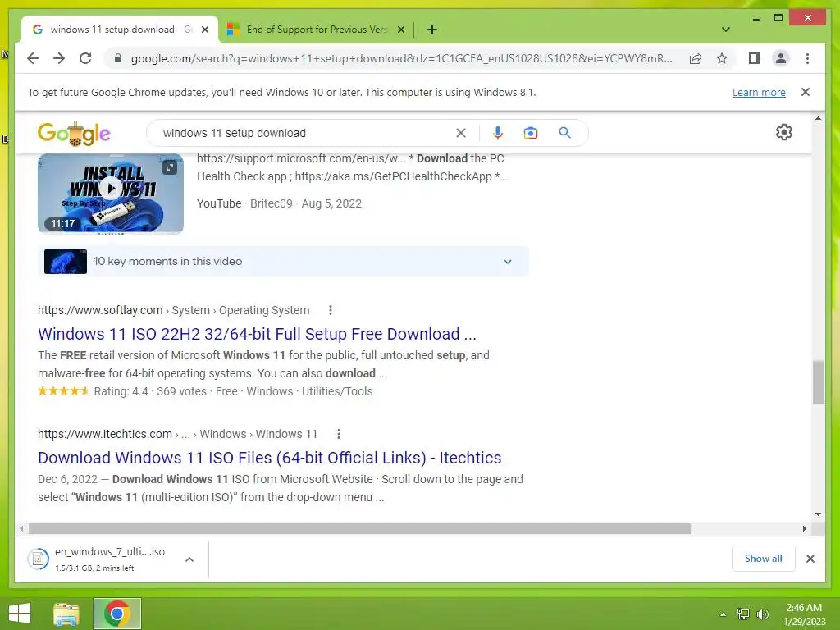This screenshot has height=630, width=840.
Task: Close the End of Support tab
Action: click(400, 30)
